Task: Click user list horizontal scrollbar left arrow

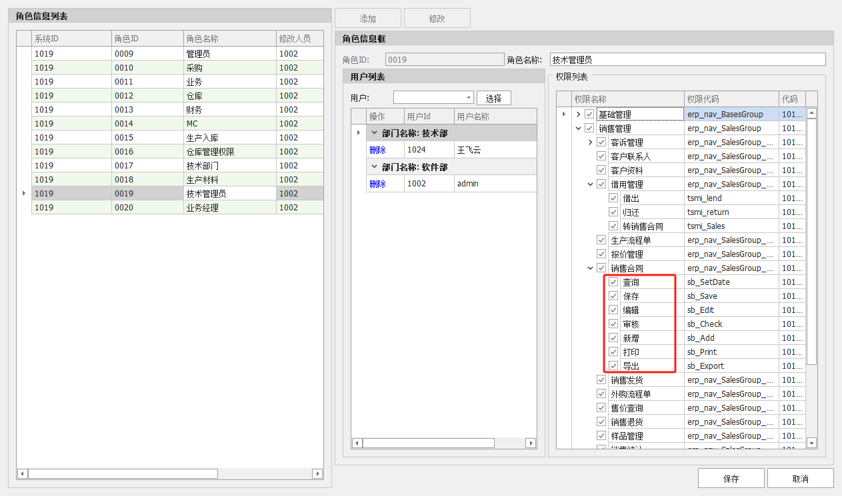Action: (x=357, y=443)
